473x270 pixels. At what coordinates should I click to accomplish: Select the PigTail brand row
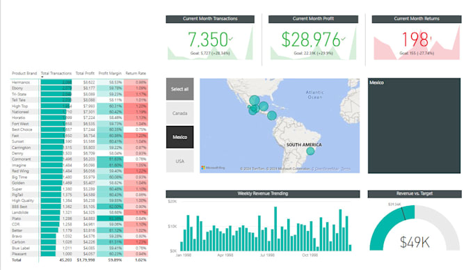(x=79, y=195)
